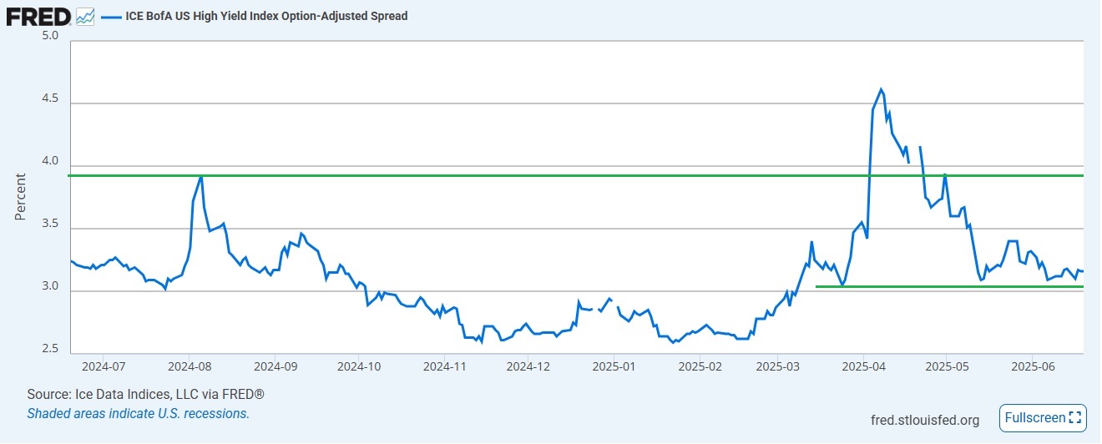Viewport: 1102px width, 444px height.
Task: Click the 5.0 y-axis value
Action: point(49,36)
